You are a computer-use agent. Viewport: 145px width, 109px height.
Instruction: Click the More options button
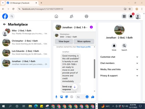tap(84, 42)
